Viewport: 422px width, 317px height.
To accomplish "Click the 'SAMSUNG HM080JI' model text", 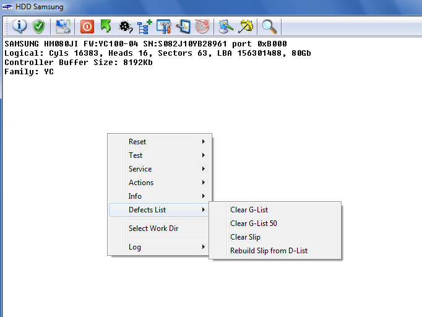I will tap(41, 43).
